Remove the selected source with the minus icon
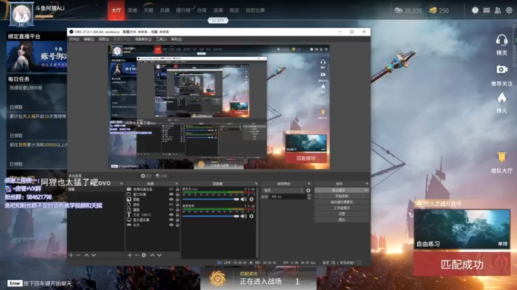This screenshot has width=517, height=290. click(136, 255)
